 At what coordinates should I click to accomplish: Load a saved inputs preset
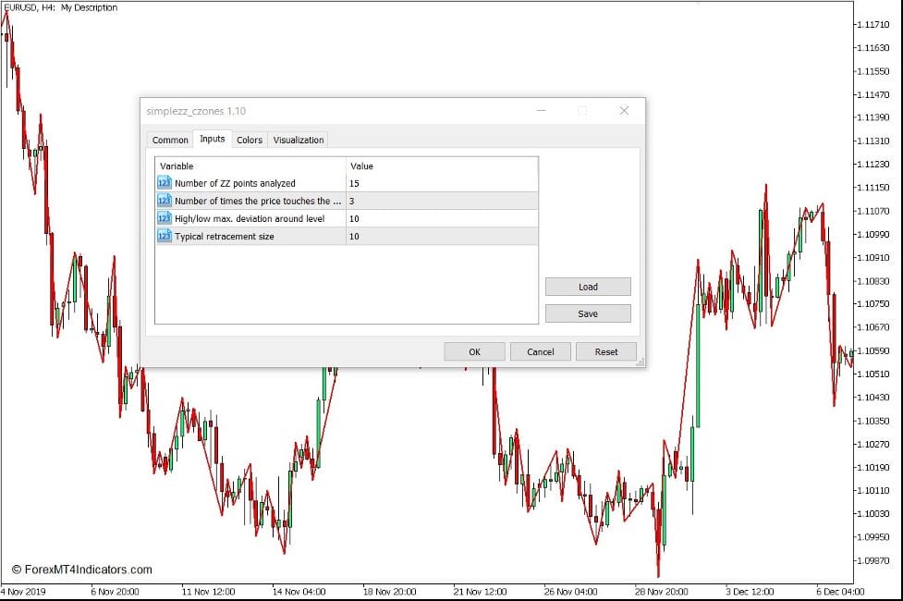pyautogui.click(x=588, y=287)
